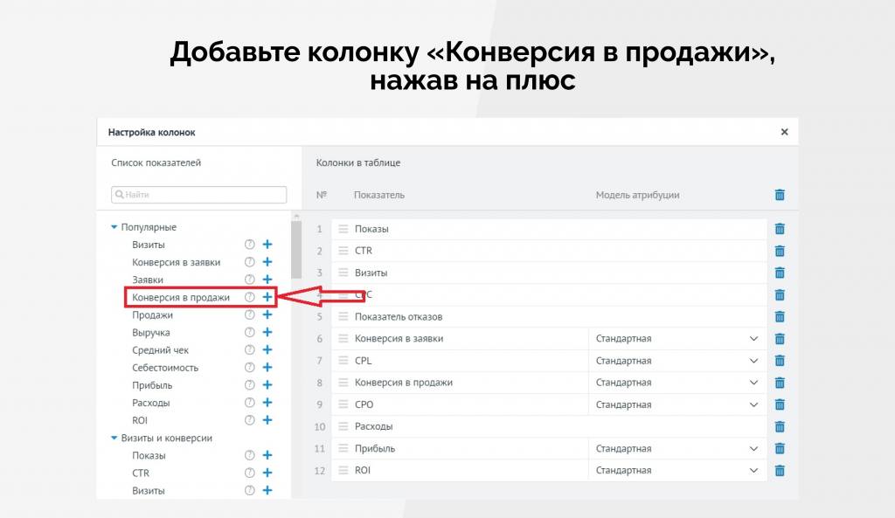Collapse Визиты и конверсии section
895x518 pixels.
coord(114,439)
